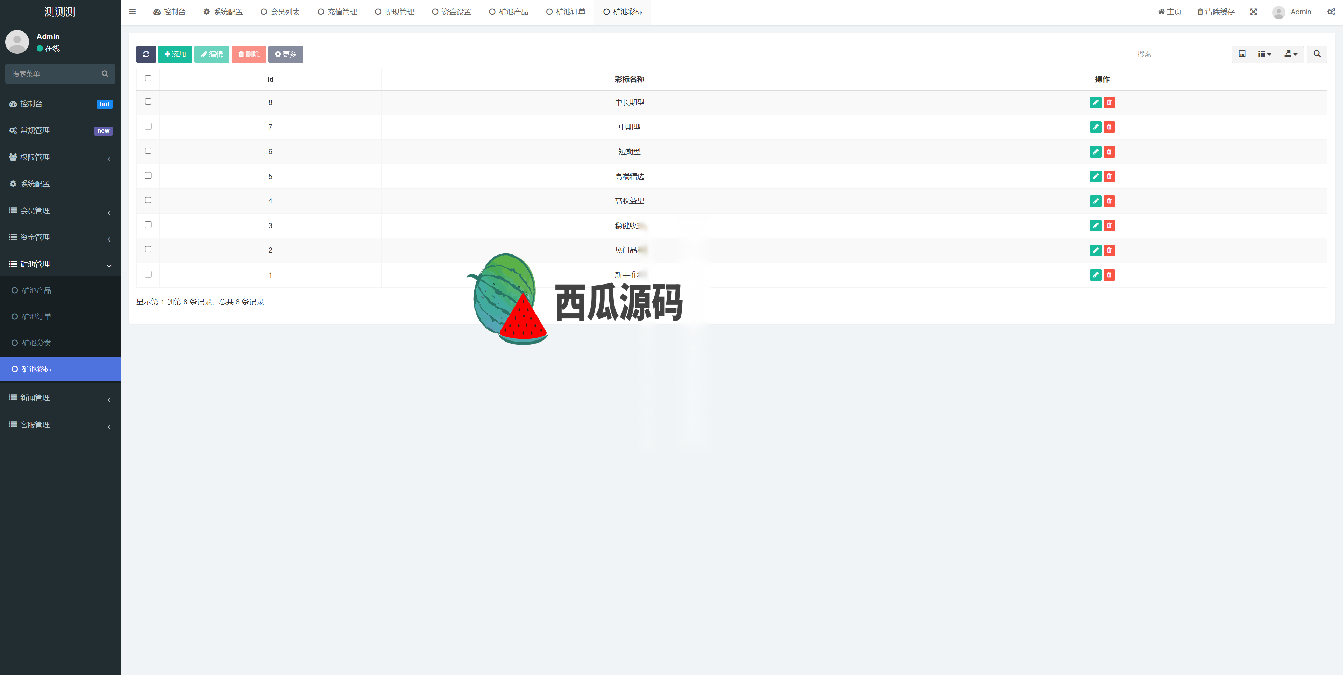Check the checkbox for row Id 1
Image resolution: width=1343 pixels, height=675 pixels.
pyautogui.click(x=148, y=274)
